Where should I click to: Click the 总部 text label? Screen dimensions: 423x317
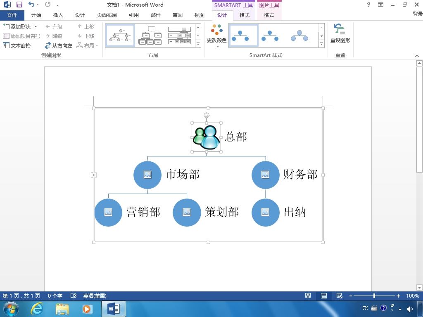pos(236,137)
